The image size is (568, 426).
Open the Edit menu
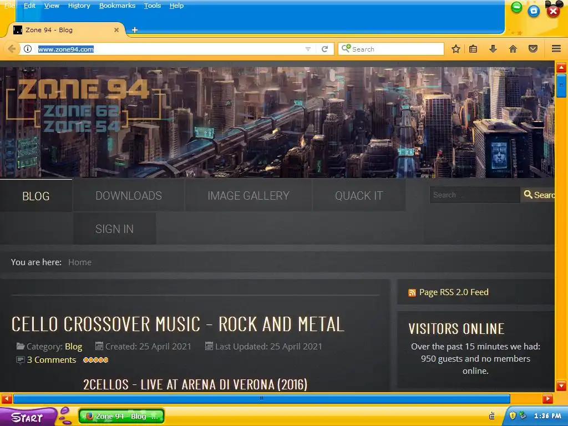point(29,6)
